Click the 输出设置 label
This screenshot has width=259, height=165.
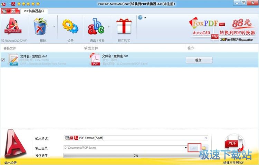click(11, 163)
